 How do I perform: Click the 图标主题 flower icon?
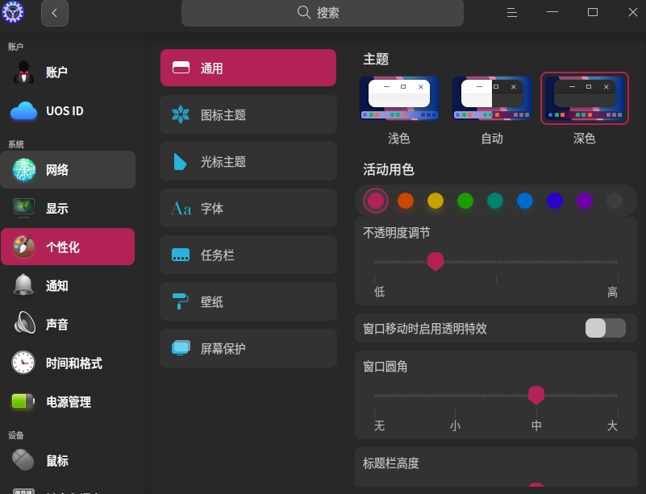181,114
